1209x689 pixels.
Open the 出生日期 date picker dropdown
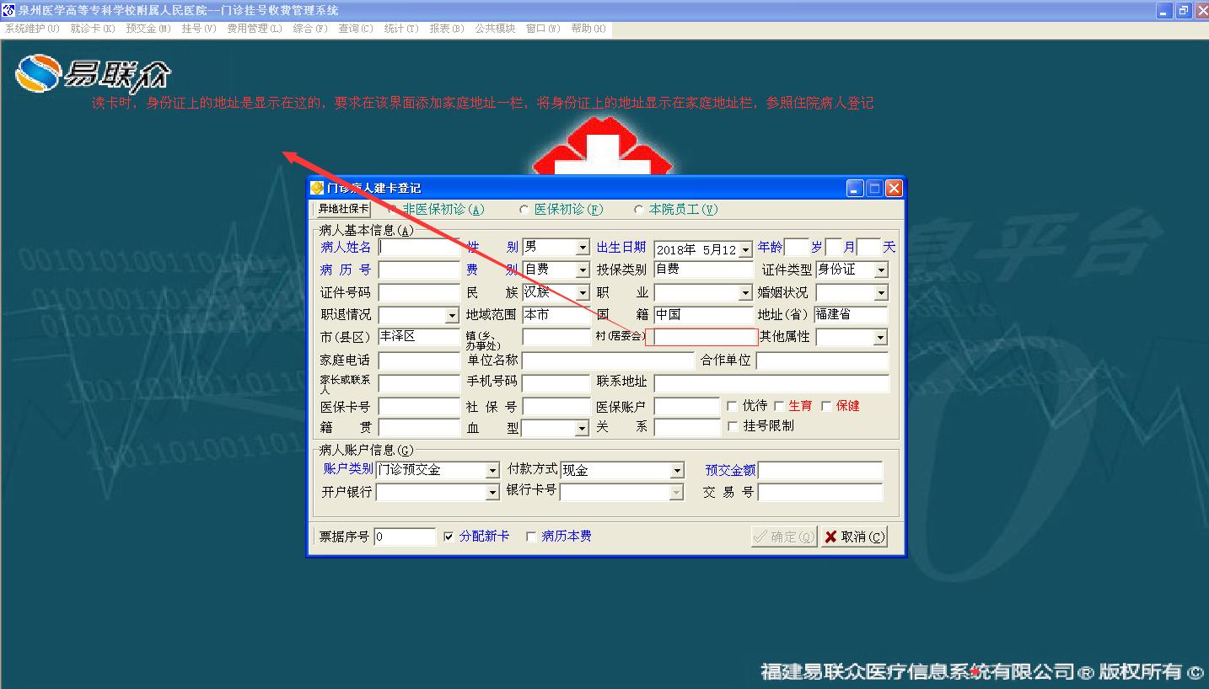745,249
